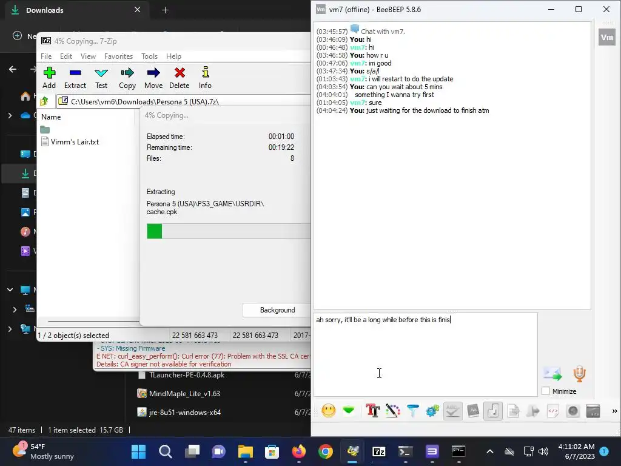Open the View menu in 7-Zip
This screenshot has width=621, height=466.
pyautogui.click(x=88, y=56)
